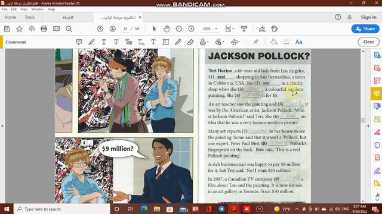Open the Aa text properties
The width and height of the screenshot is (382, 214).
click(x=299, y=42)
